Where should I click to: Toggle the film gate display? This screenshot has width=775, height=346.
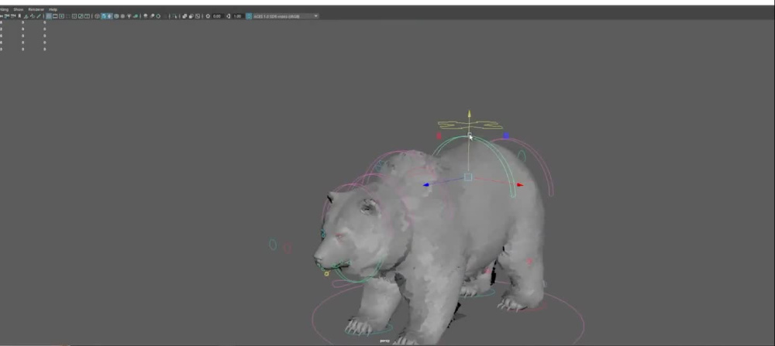pos(55,15)
